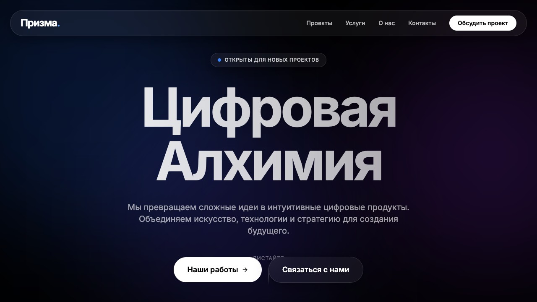The width and height of the screenshot is (537, 302).
Task: Open the Проекты section from navigation
Action: [319, 23]
